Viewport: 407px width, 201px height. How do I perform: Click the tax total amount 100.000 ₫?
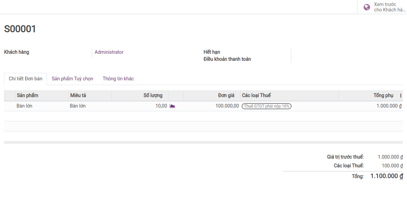[x=392, y=166]
